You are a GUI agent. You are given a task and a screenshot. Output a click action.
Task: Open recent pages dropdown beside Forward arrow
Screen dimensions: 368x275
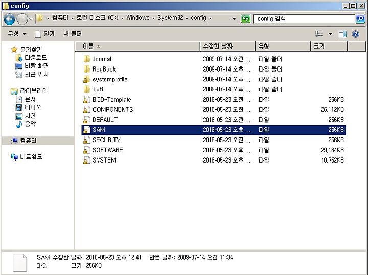tap(31, 19)
